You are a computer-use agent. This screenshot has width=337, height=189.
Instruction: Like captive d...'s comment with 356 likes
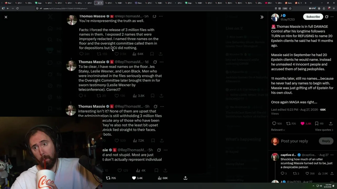[310, 173]
